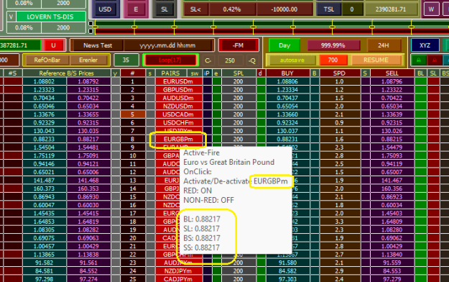
Task: Click the SPL column header
Action: (x=239, y=73)
